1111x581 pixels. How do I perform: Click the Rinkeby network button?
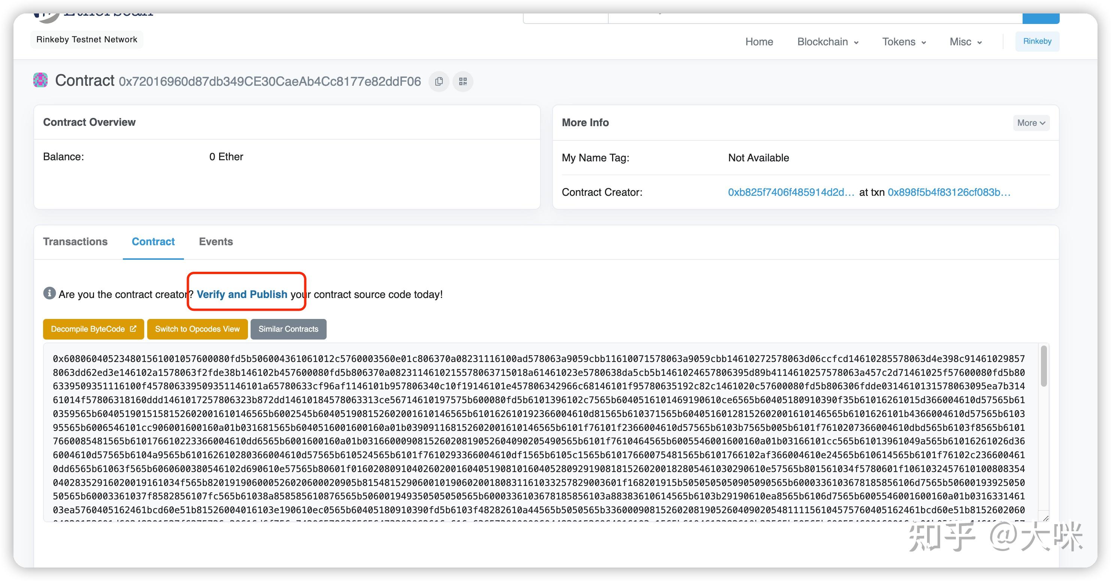(1037, 41)
